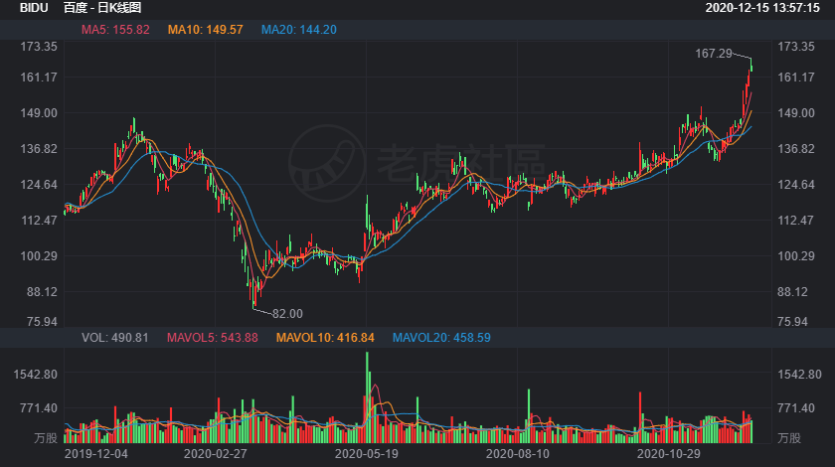Screen dimensions: 835x467
Task: Click the left axis 112.47 price label
Action: click(x=39, y=221)
